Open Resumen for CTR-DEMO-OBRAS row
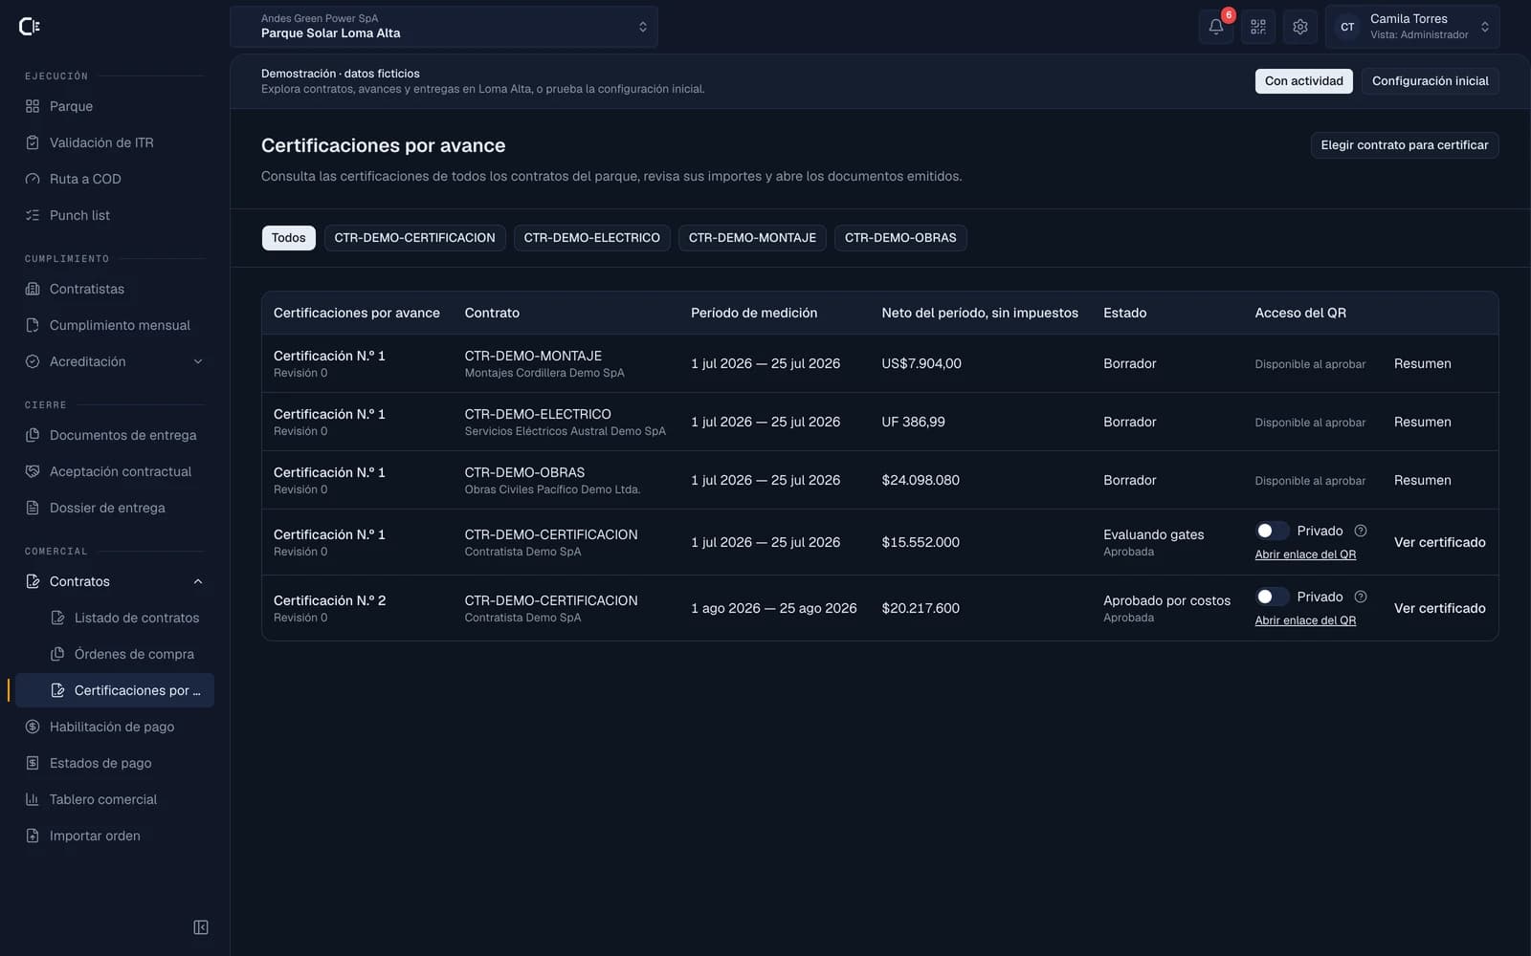This screenshot has width=1531, height=956. tap(1422, 480)
